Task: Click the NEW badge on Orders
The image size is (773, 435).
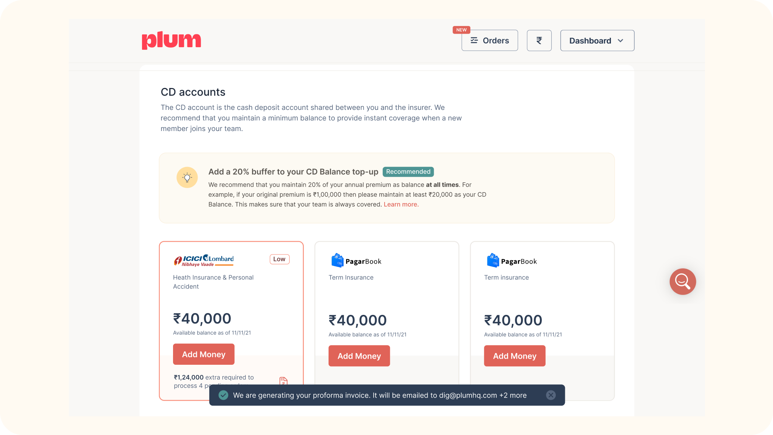Action: (x=461, y=30)
